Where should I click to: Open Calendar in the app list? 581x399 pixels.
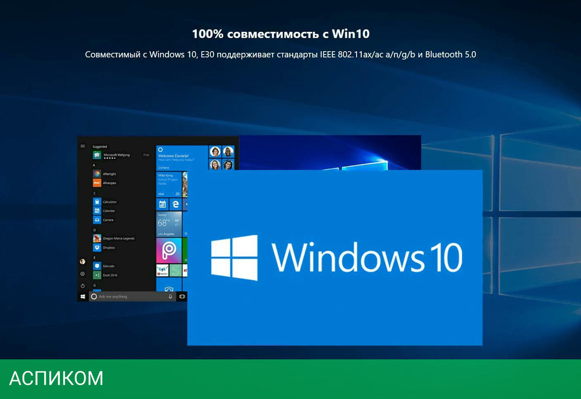coord(104,211)
